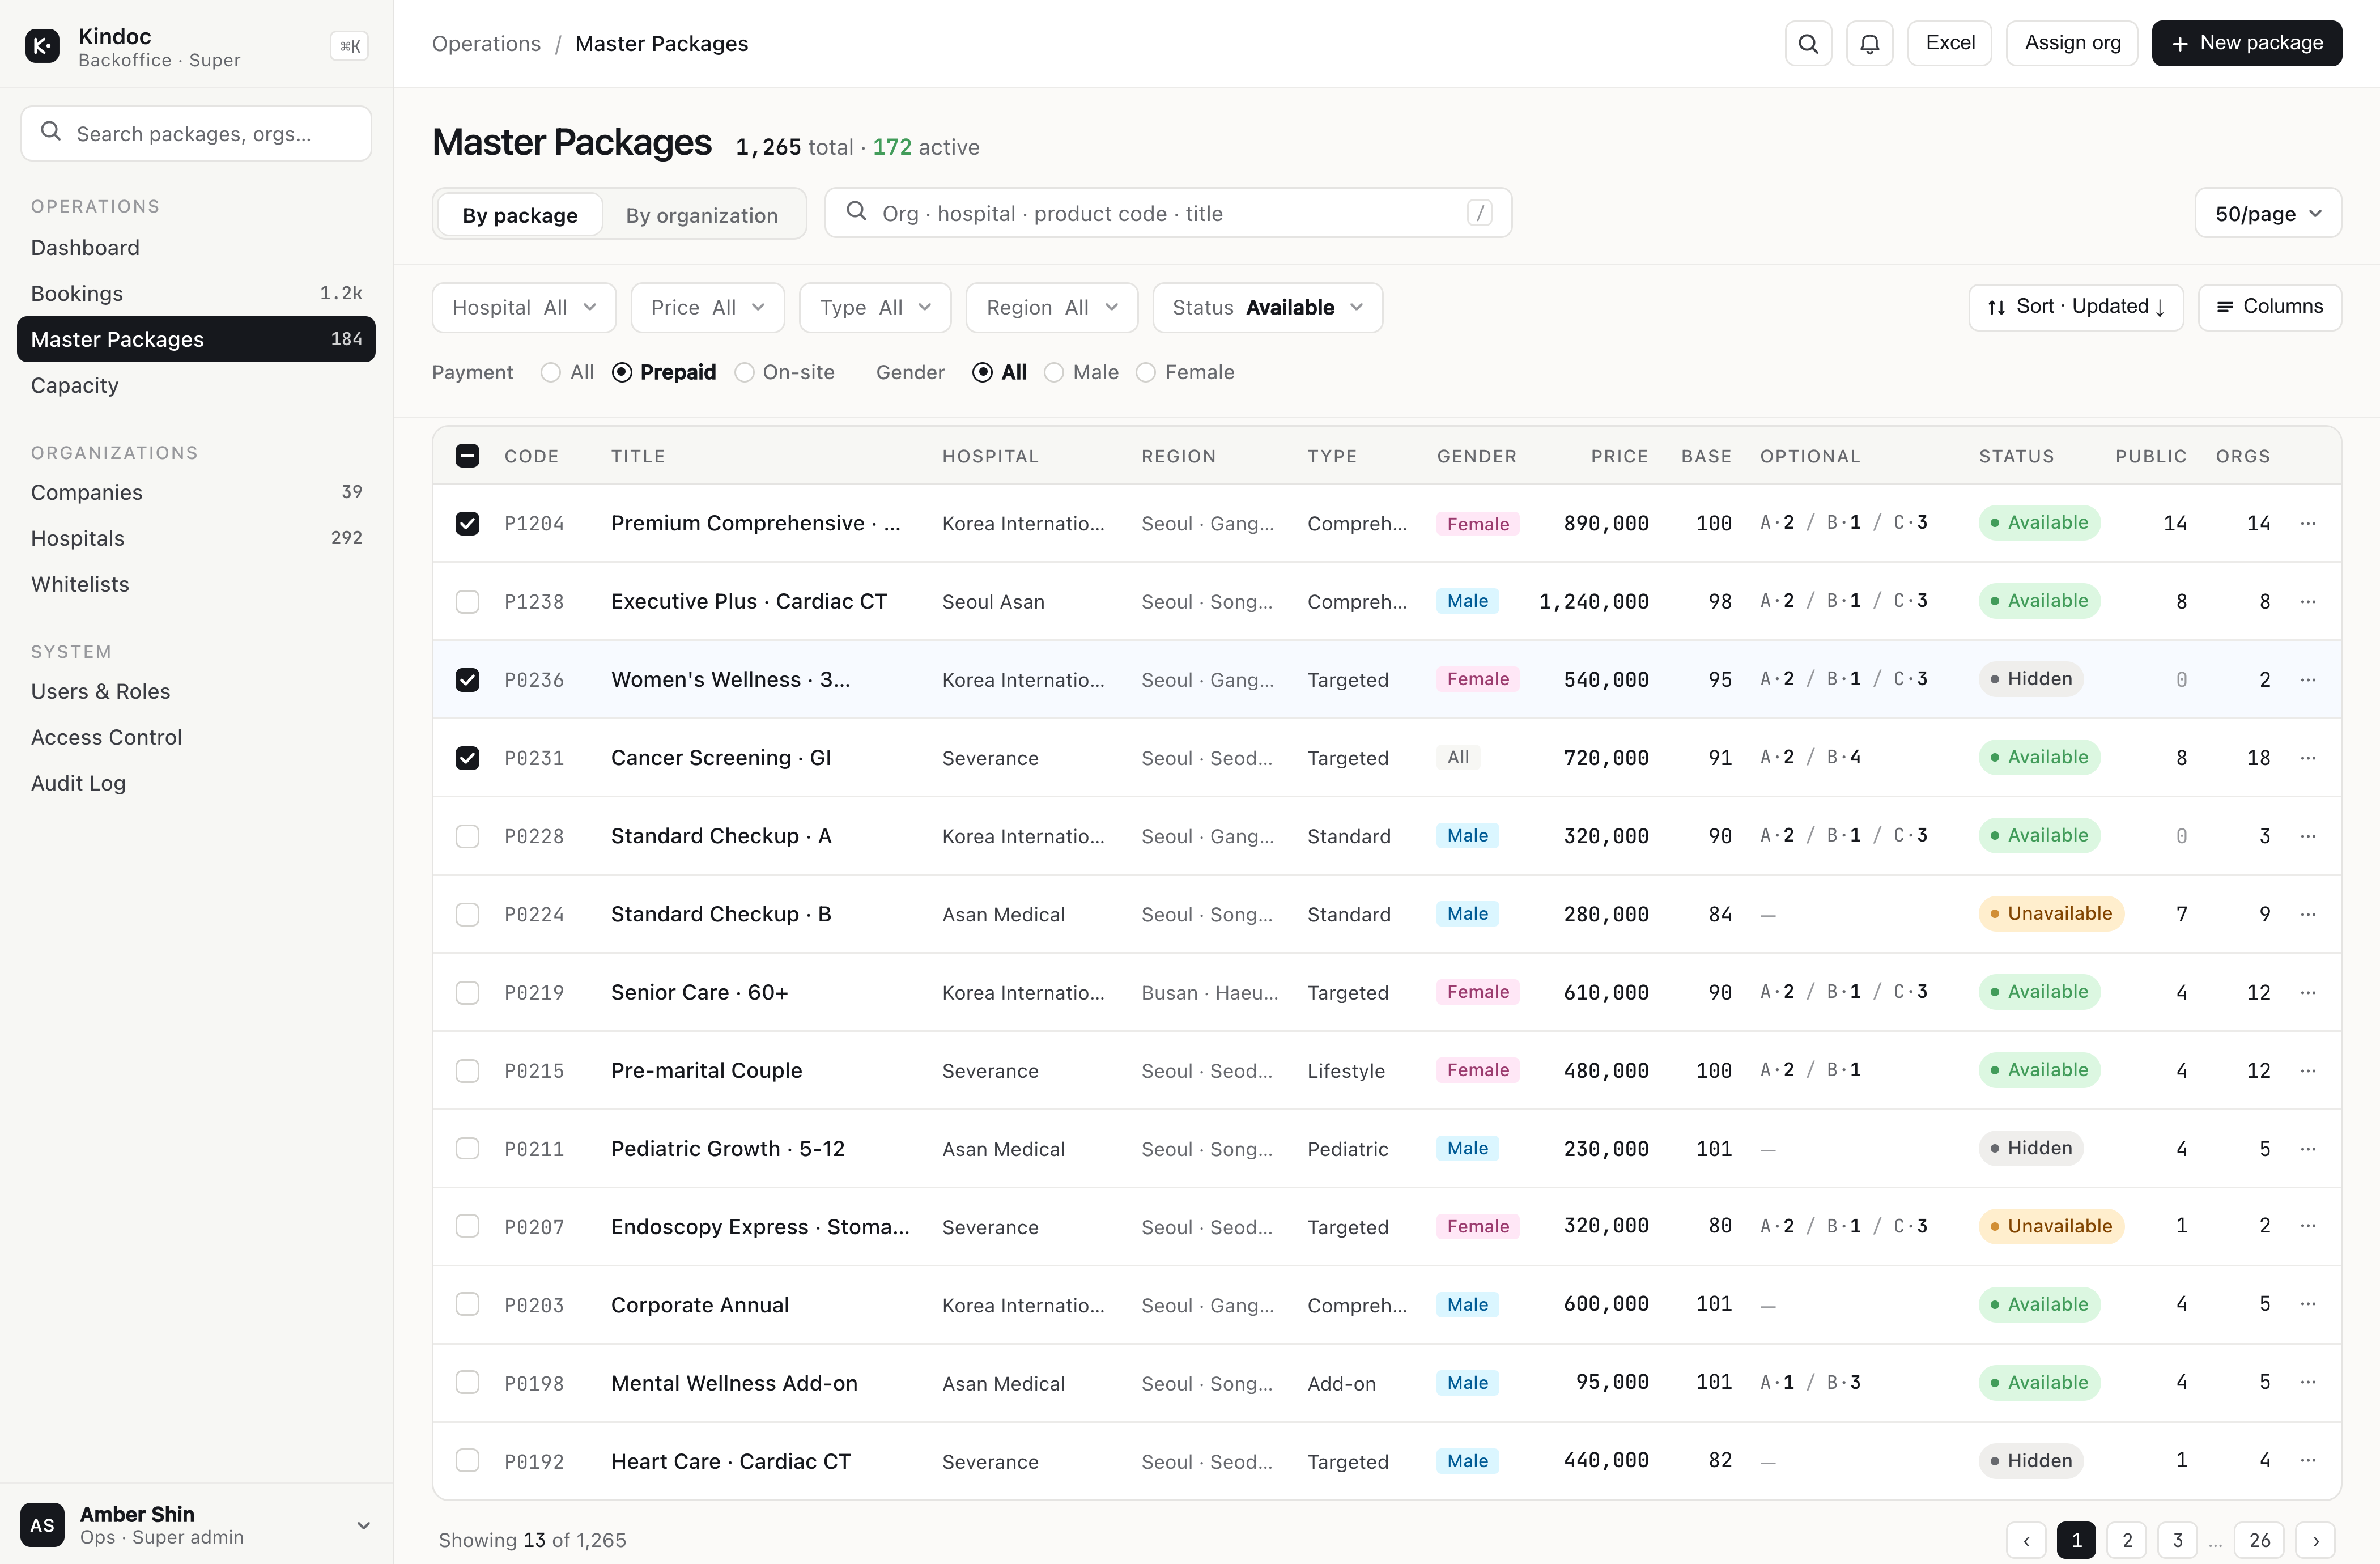Open row actions menu for P1238
Viewport: 2380px width, 1564px height.
click(2308, 601)
